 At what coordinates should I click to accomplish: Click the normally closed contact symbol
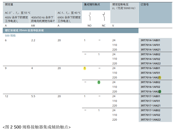104,17
